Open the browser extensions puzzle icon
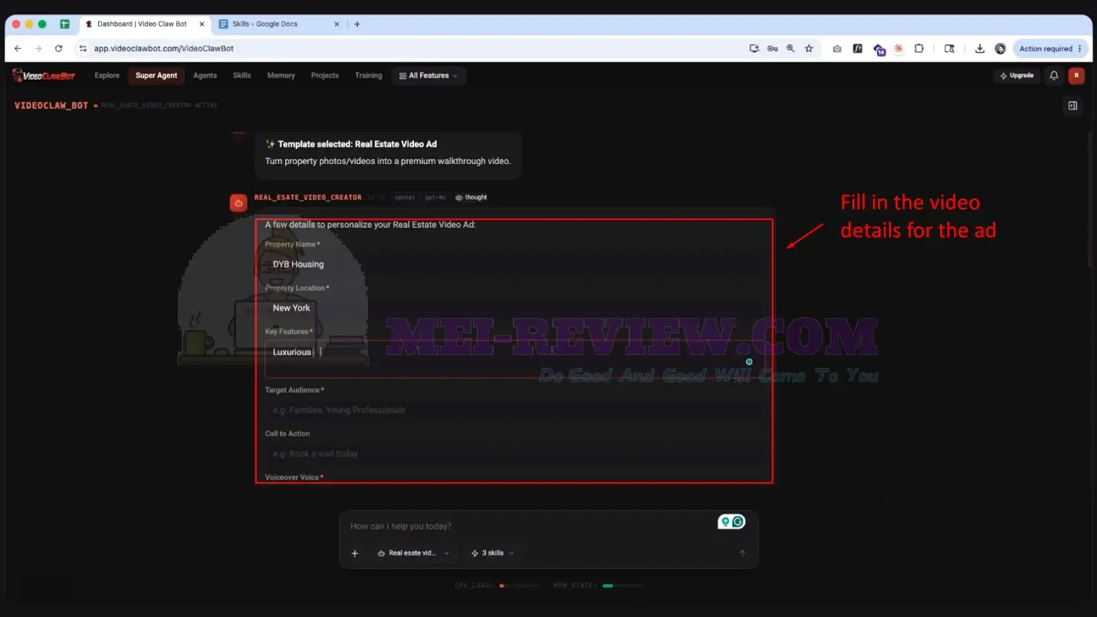This screenshot has width=1097, height=617. [x=919, y=48]
